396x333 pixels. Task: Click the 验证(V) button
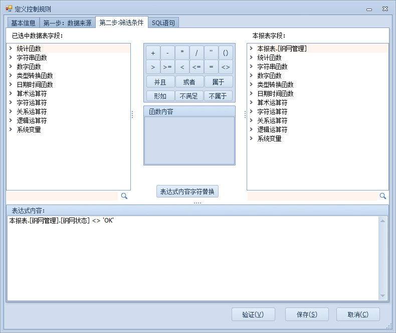click(x=254, y=314)
